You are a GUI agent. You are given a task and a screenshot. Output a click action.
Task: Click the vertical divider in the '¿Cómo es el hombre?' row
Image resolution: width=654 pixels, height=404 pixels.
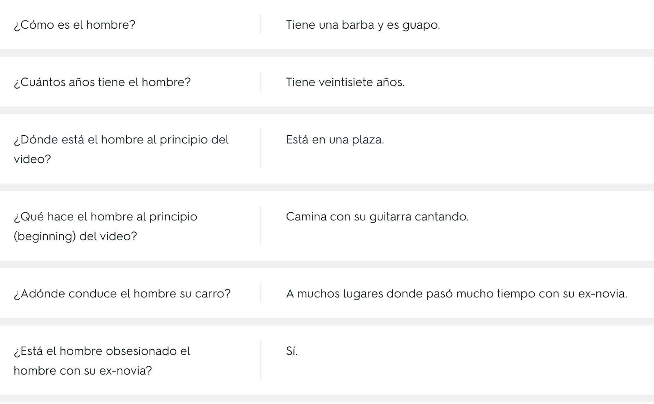pos(260,25)
